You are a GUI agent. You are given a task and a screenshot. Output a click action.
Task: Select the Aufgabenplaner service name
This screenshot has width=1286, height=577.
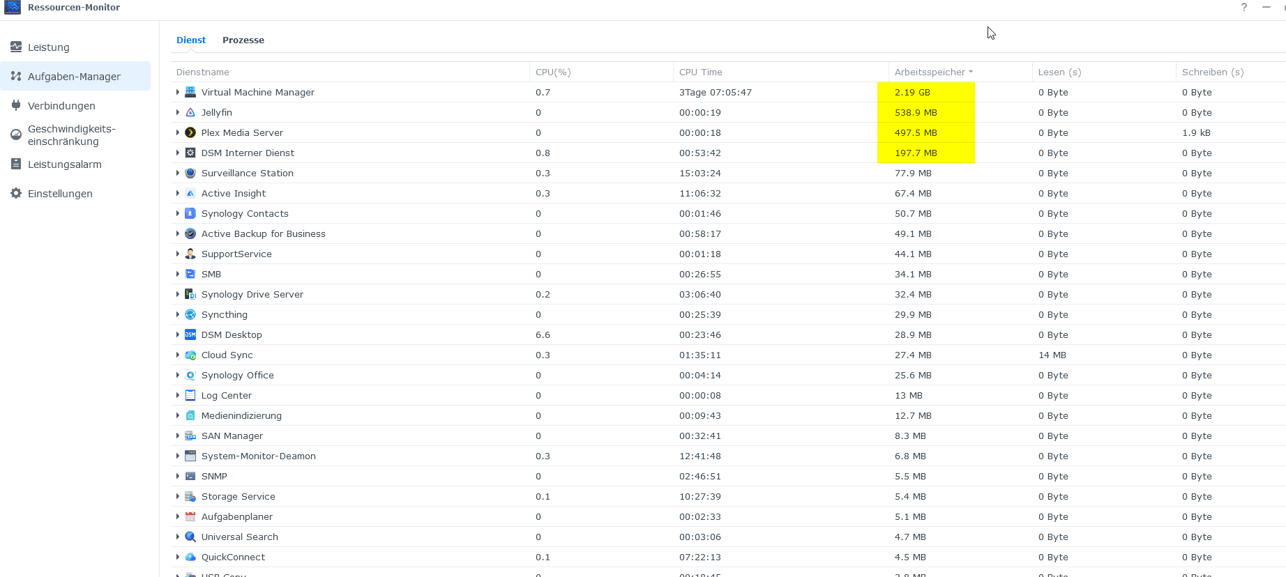[237, 516]
